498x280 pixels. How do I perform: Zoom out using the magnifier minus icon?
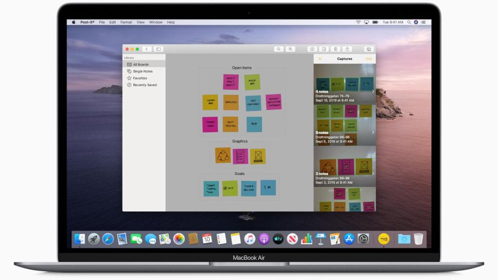tap(279, 49)
